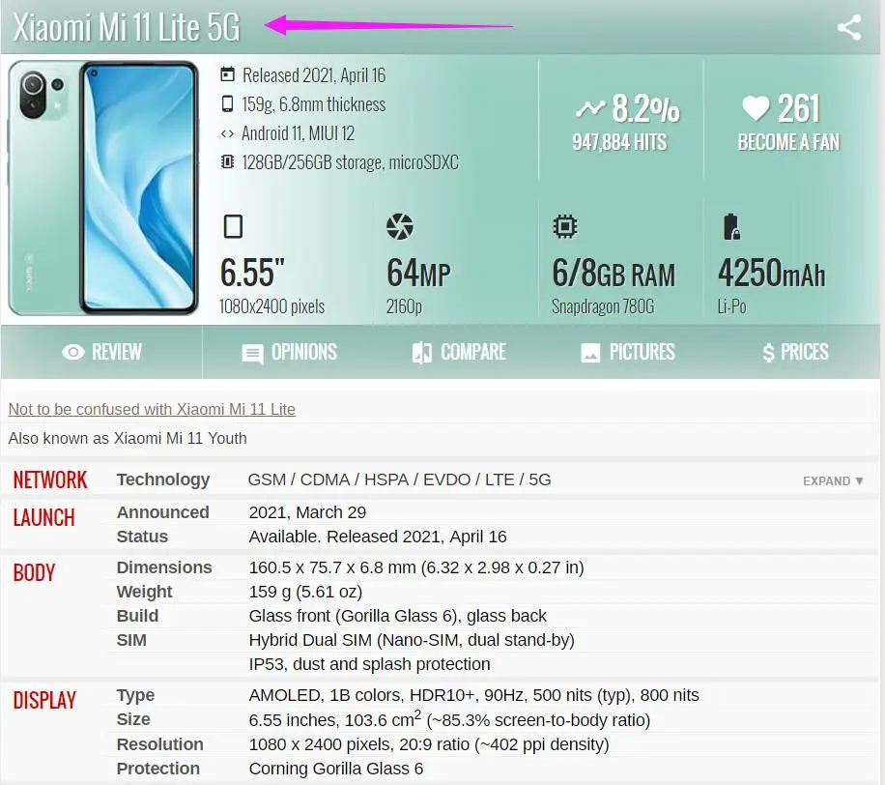Expand the Network section
The height and width of the screenshot is (785, 885).
coord(833,481)
